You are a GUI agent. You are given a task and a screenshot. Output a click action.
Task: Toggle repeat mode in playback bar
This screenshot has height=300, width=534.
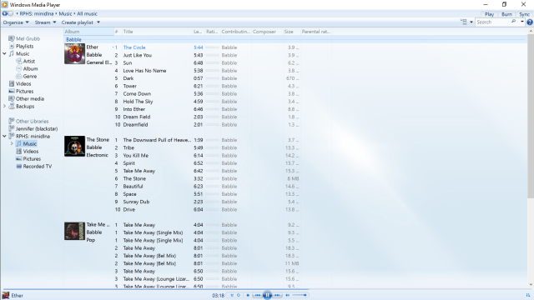[x=239, y=295]
